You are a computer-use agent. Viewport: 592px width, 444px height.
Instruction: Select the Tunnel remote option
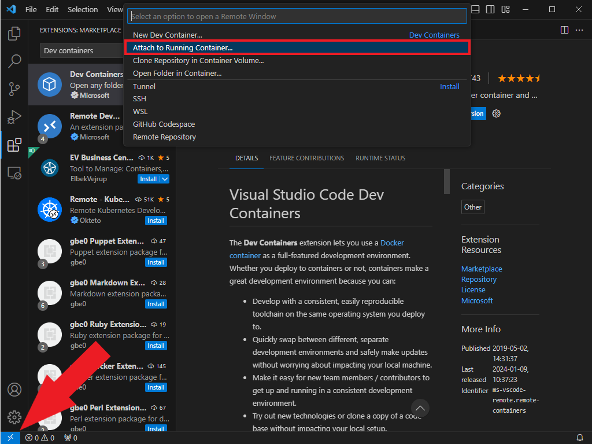(297, 86)
